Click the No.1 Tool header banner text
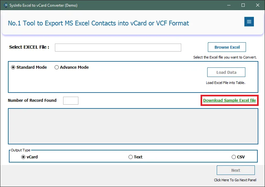 click(98, 23)
